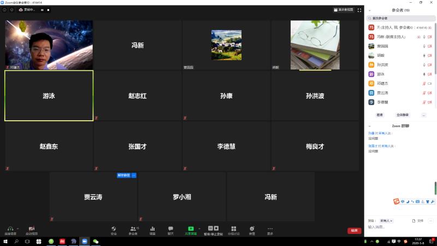
Task: Click the participants list scrollbar
Action: pyautogui.click(x=435, y=44)
